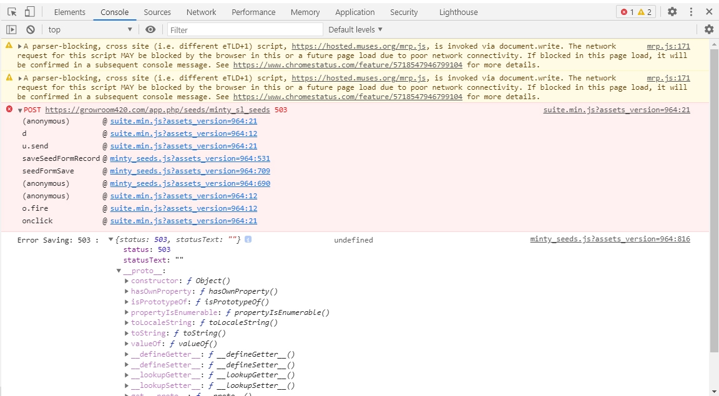Click the inspect element picker icon
The width and height of the screenshot is (719, 396).
click(x=12, y=12)
